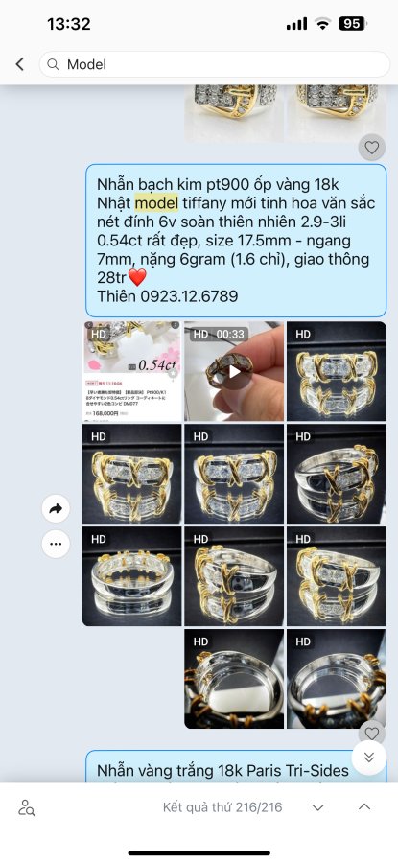Tap the search magnifier icon
Image resolution: width=398 pixels, height=863 pixels.
click(53, 64)
